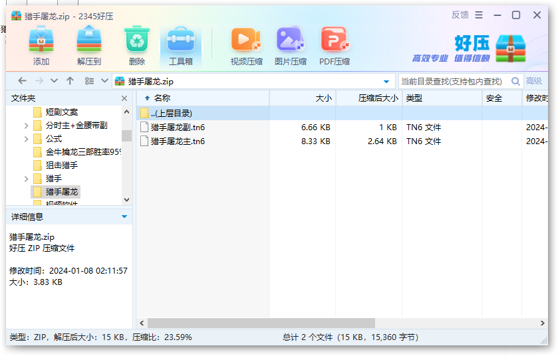The image size is (558, 356).
Task: Sort by 大小 column header
Action: [x=303, y=98]
